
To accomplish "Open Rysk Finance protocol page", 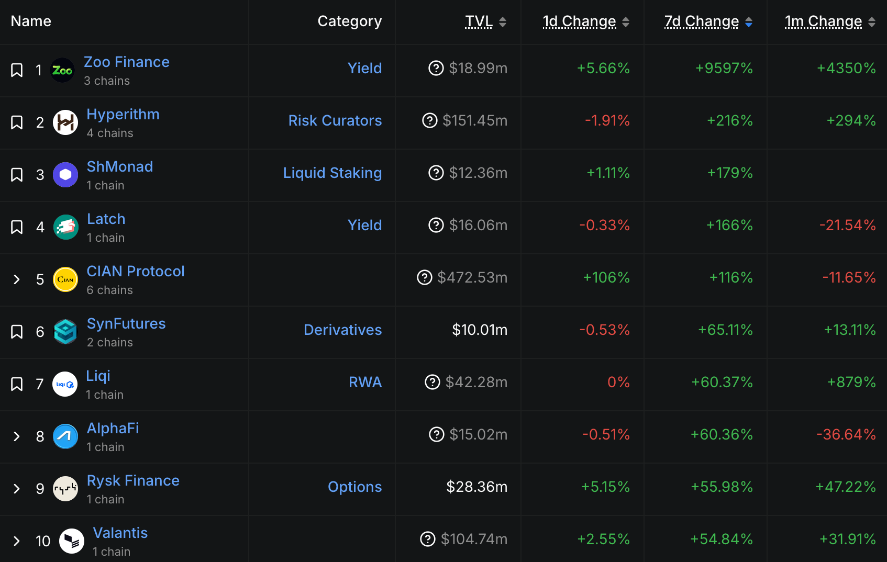I will [x=133, y=480].
